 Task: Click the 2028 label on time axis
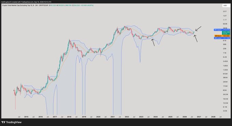(213, 117)
